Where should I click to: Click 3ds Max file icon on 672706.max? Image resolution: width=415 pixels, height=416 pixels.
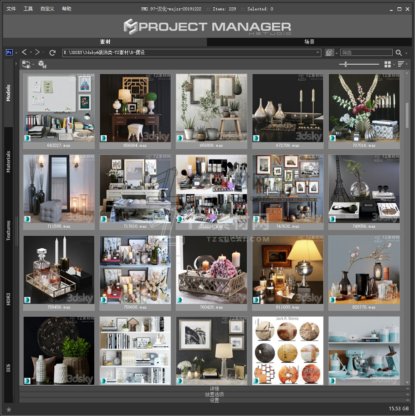coord(256,138)
